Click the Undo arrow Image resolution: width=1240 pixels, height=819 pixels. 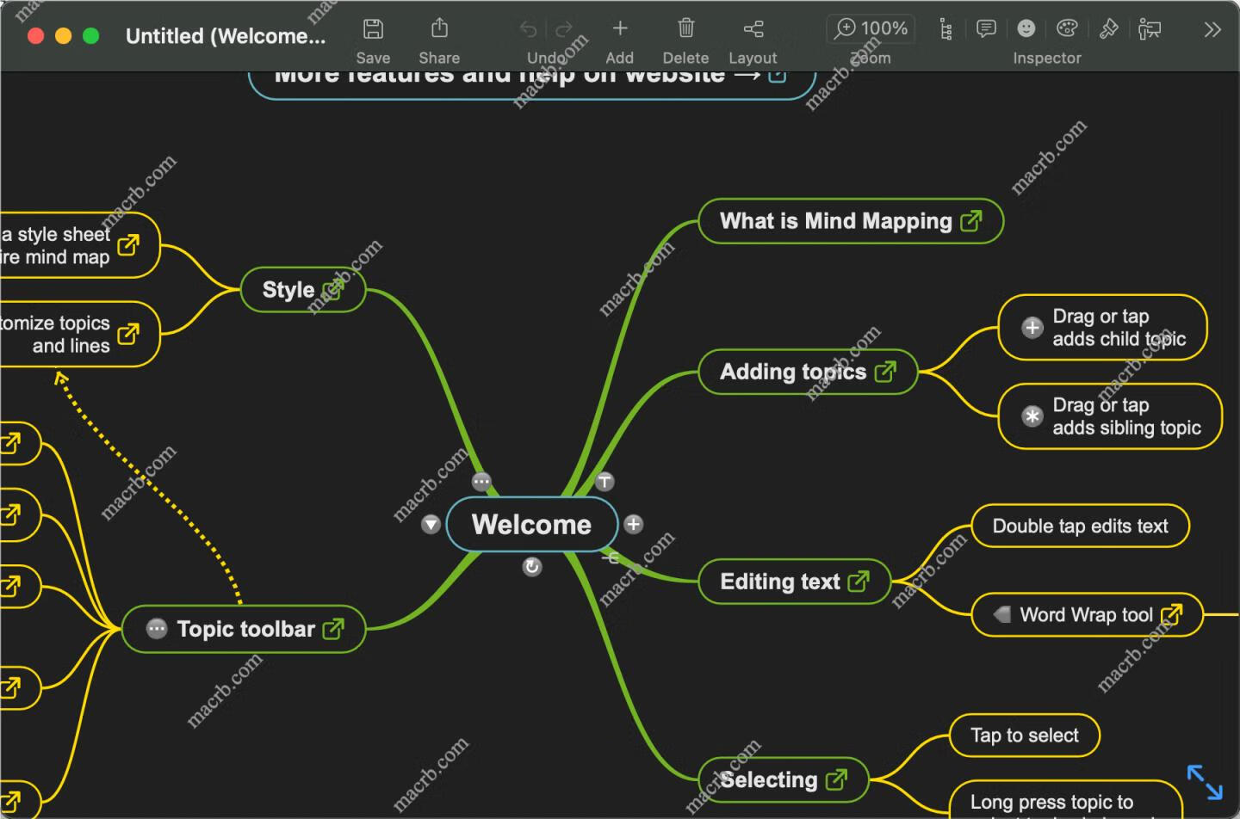(528, 29)
